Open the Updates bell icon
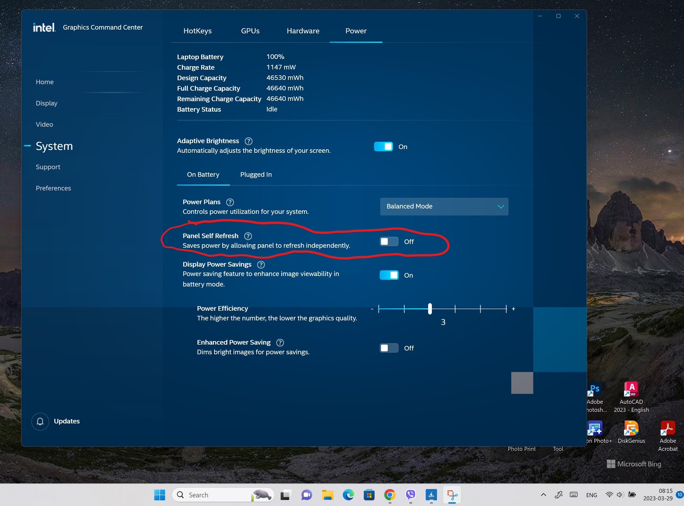 pyautogui.click(x=40, y=422)
